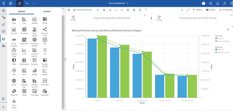Click the Line and column chart type button
The height and width of the screenshot is (111, 233).
click(83, 10)
